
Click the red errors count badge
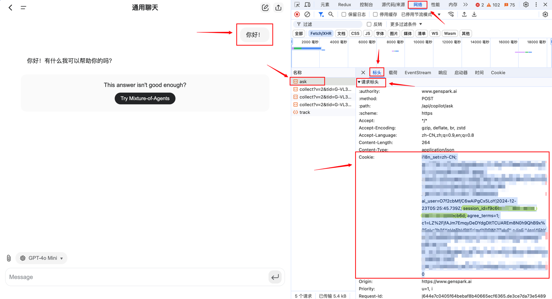point(480,5)
